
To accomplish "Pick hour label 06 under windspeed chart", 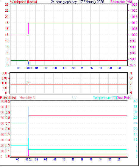I will [x=46, y=68].
